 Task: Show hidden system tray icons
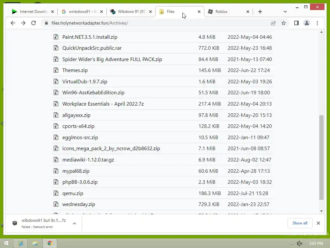pyautogui.click(x=292, y=243)
